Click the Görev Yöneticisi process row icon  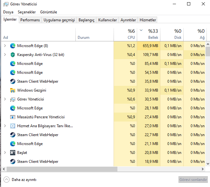point(13,99)
